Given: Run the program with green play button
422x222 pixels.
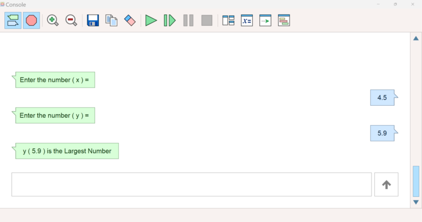Looking at the screenshot, I should (x=151, y=20).
